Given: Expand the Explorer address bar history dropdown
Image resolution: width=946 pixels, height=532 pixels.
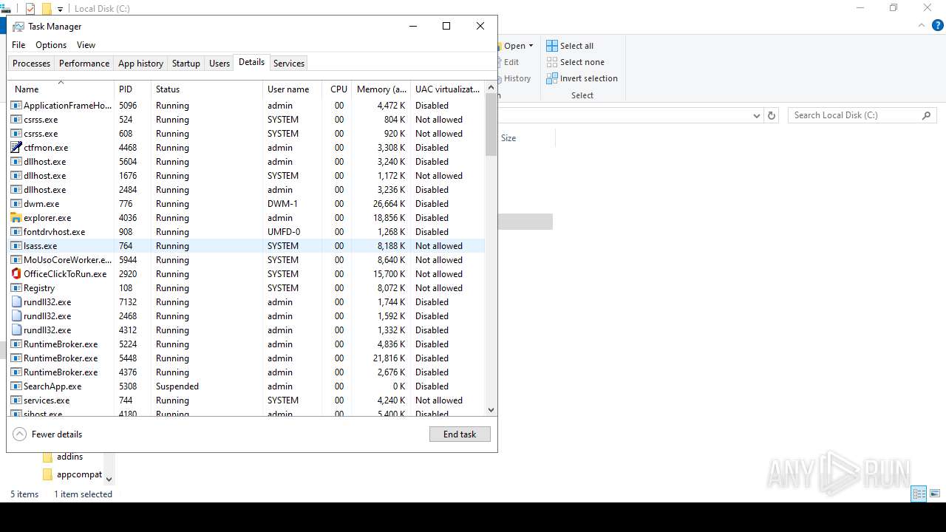Looking at the screenshot, I should click(756, 115).
